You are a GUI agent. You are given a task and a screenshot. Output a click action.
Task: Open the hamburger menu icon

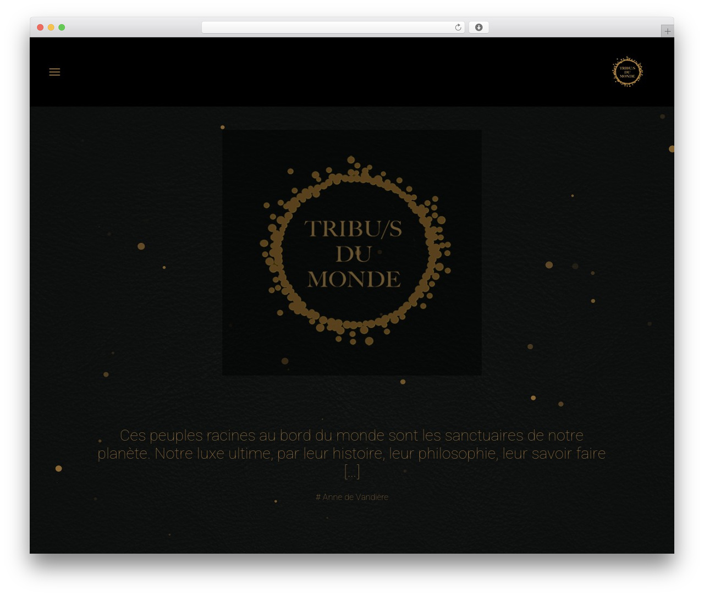(x=54, y=72)
